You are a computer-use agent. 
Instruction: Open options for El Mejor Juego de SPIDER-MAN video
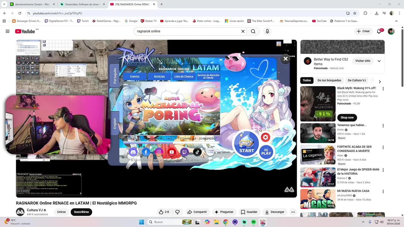tap(383, 170)
